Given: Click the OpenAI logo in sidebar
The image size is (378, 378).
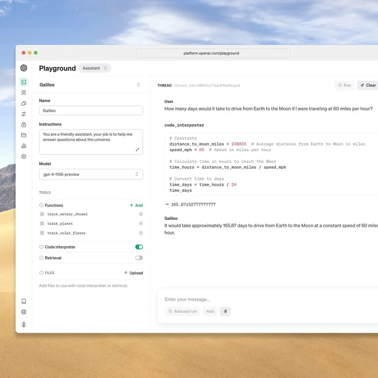Looking at the screenshot, I should pos(24,68).
